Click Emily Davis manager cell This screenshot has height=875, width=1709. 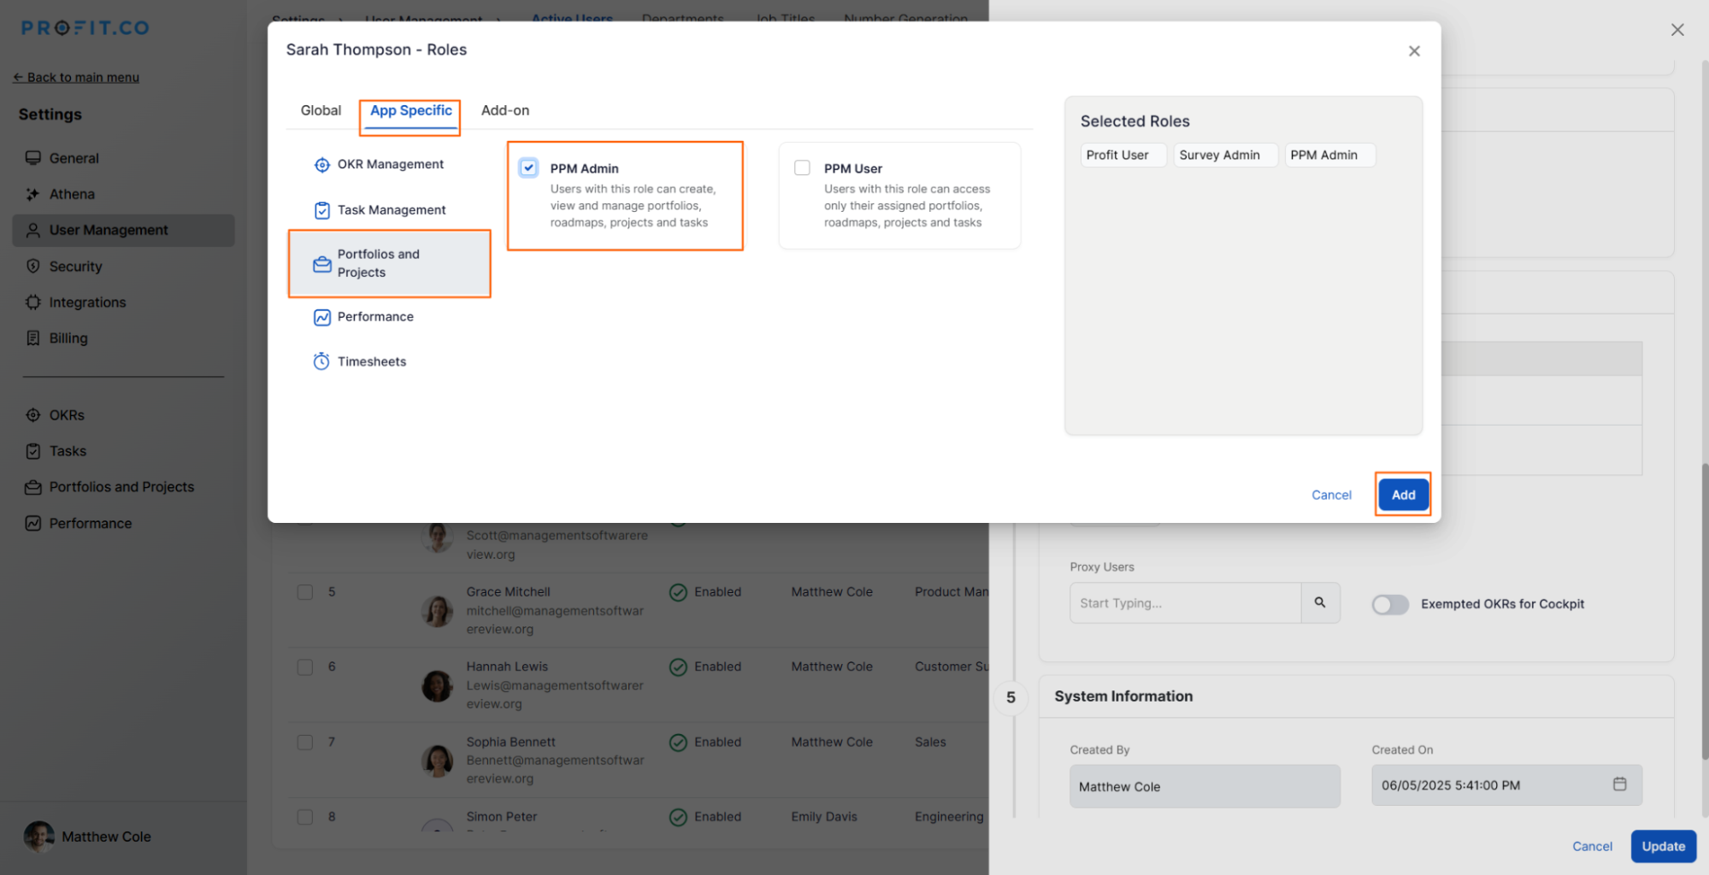tap(824, 818)
